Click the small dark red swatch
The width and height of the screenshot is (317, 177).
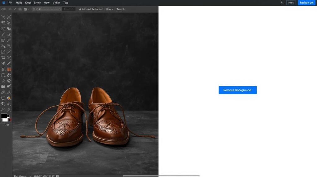coord(10,120)
